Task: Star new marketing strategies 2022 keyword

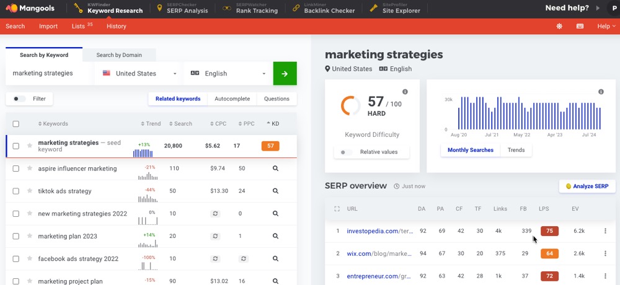Action: (29, 214)
